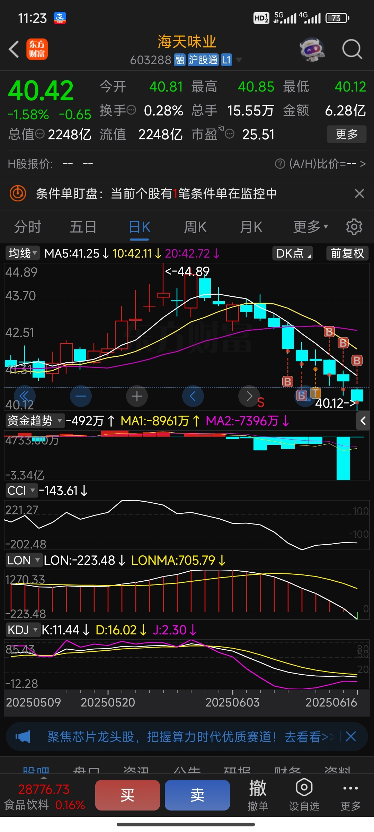The image size is (374, 832).
Task: Tap the battery indicator showing 73
Action: point(337,18)
